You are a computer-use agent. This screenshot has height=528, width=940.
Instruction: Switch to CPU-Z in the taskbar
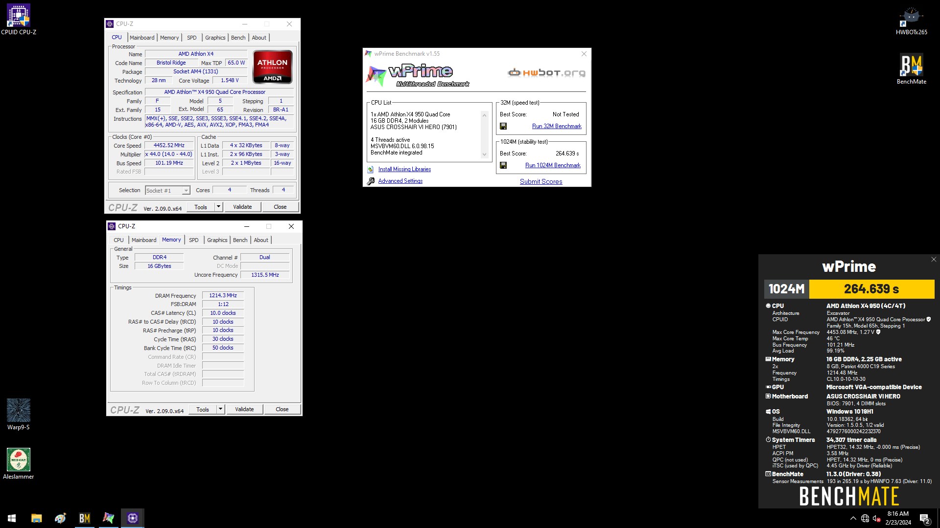click(x=132, y=518)
